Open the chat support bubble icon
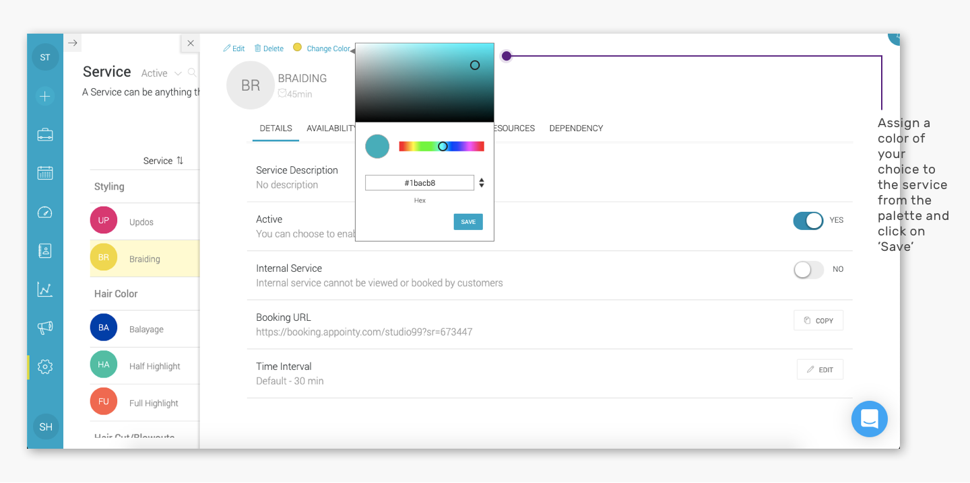The image size is (970, 483). (x=870, y=419)
